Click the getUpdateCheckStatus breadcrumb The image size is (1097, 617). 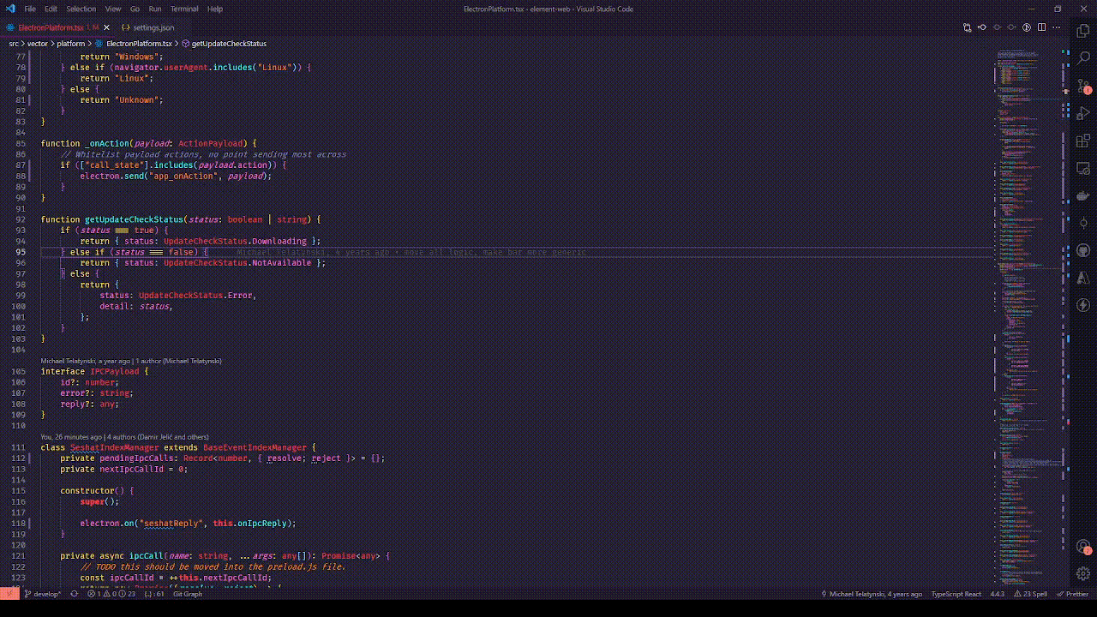coord(228,43)
